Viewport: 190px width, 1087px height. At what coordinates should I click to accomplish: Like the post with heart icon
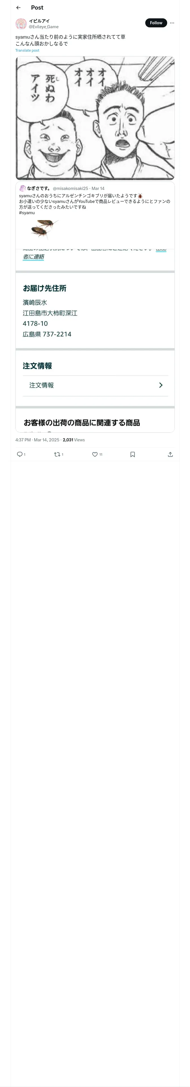coord(95,454)
